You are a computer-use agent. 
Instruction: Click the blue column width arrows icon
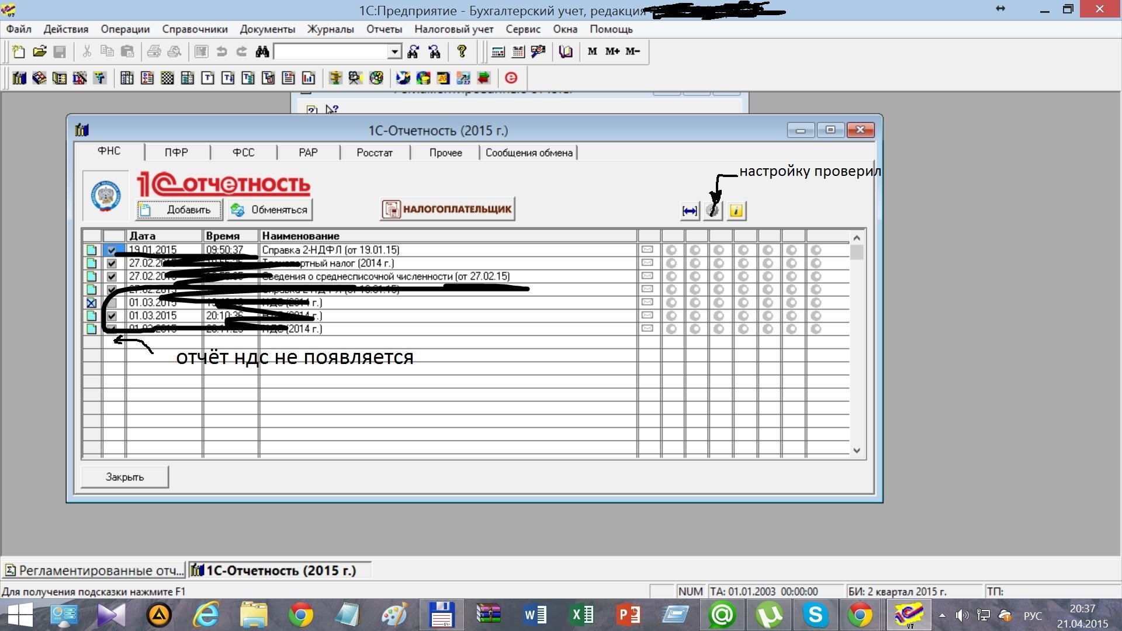click(690, 210)
